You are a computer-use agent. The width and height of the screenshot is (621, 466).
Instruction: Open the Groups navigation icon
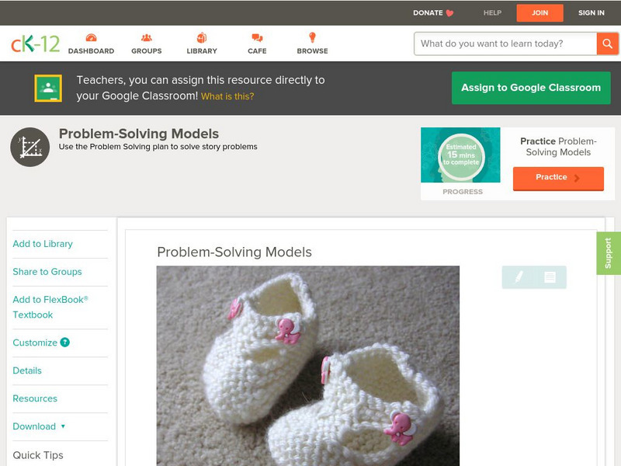click(146, 38)
